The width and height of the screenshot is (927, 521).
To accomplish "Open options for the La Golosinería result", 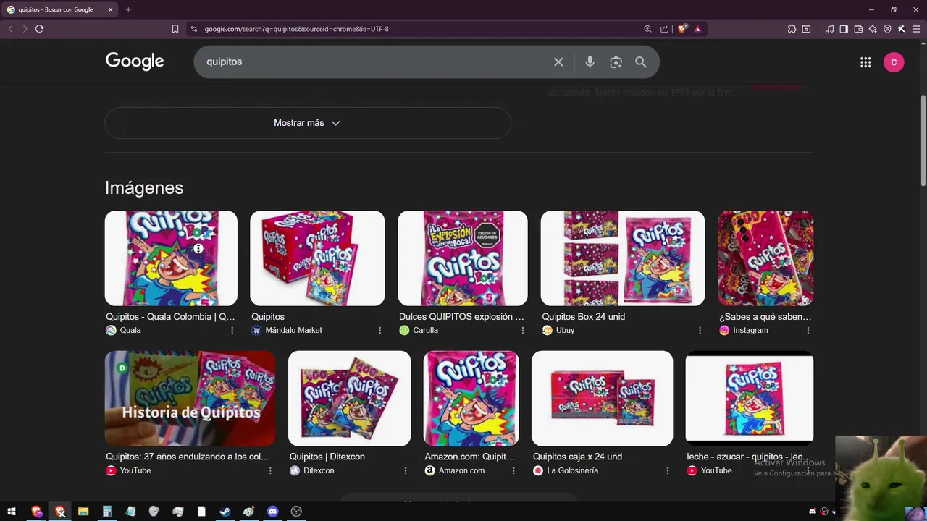I will tap(667, 470).
